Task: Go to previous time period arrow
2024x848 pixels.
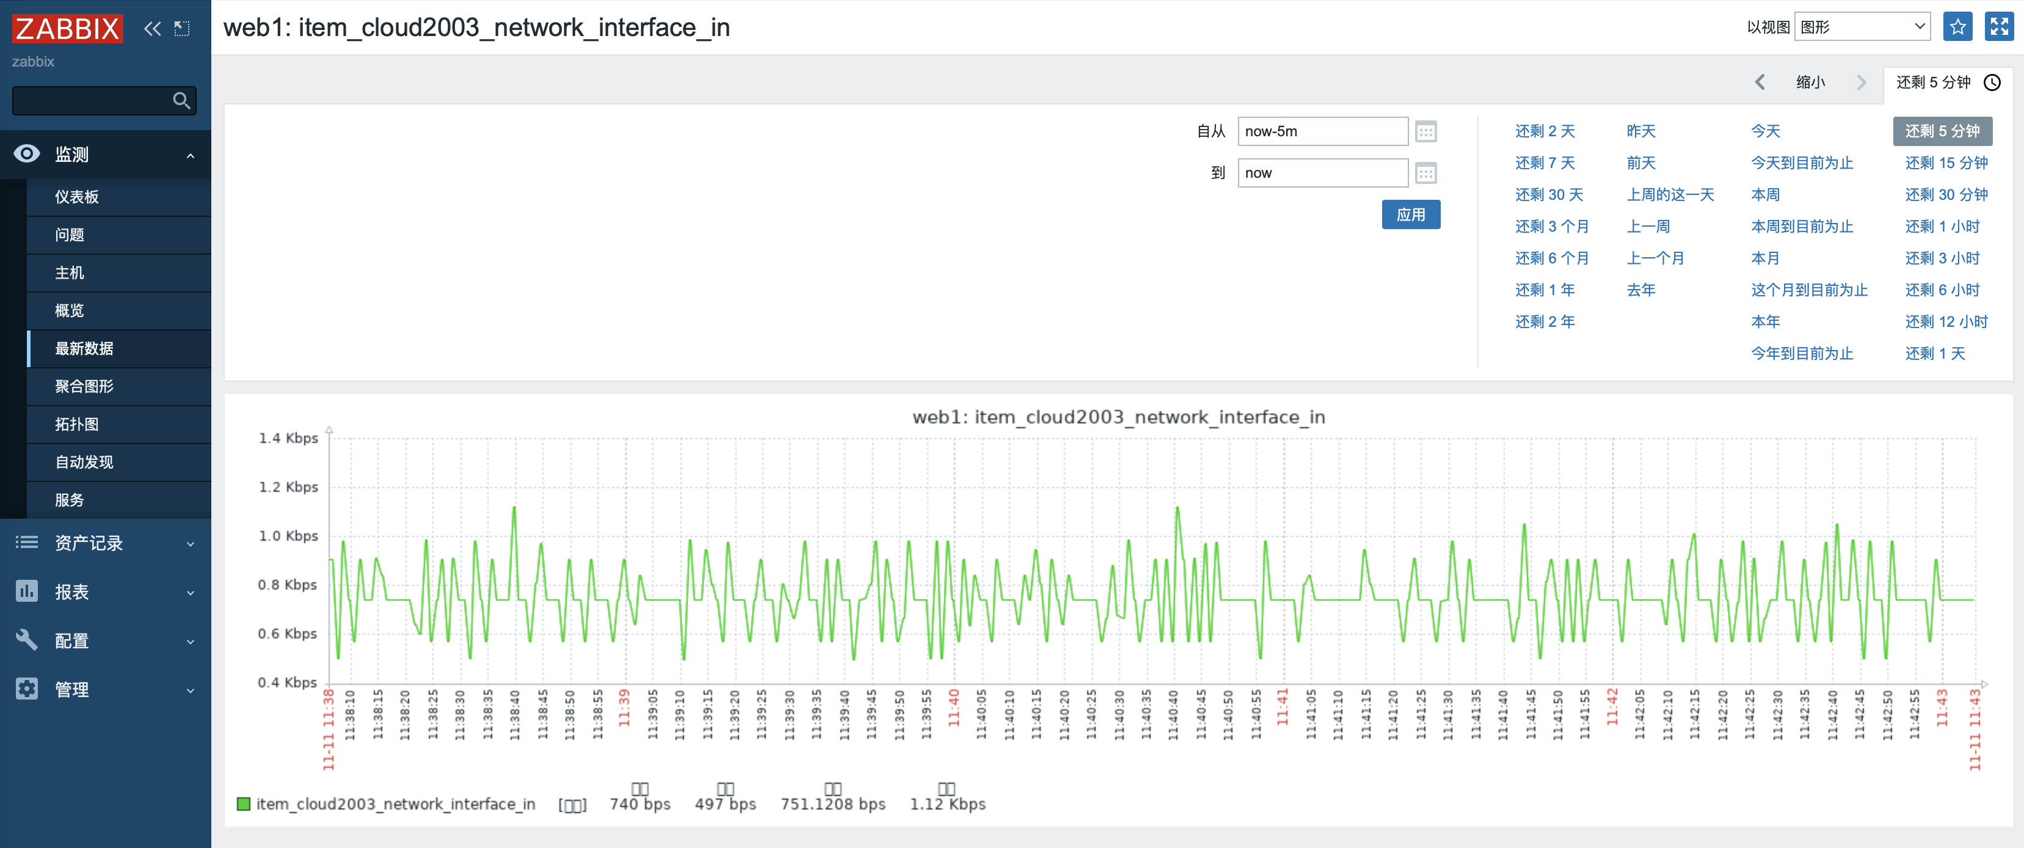Action: tap(1760, 82)
